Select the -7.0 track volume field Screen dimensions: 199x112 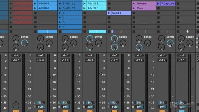click(x=182, y=60)
